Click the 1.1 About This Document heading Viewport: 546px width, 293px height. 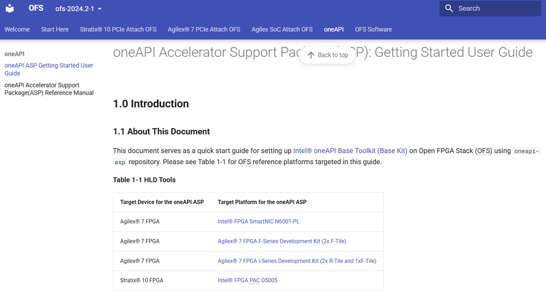click(161, 131)
